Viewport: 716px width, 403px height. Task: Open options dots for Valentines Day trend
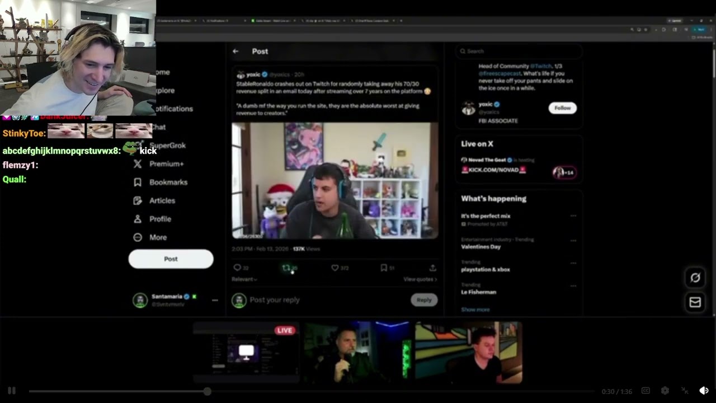pos(573,241)
